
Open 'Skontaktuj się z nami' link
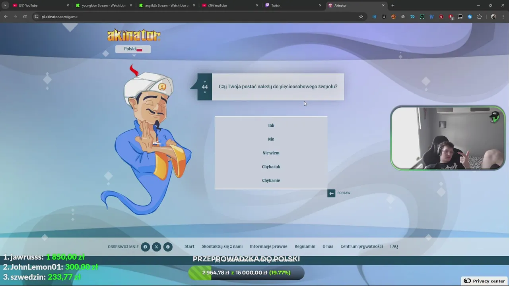click(x=222, y=246)
